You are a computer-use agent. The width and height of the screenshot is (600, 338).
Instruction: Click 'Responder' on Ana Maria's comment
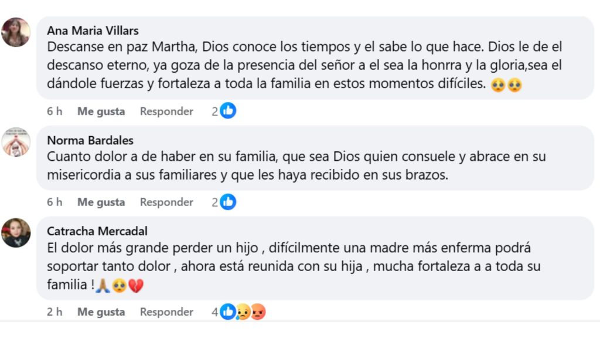pos(166,111)
